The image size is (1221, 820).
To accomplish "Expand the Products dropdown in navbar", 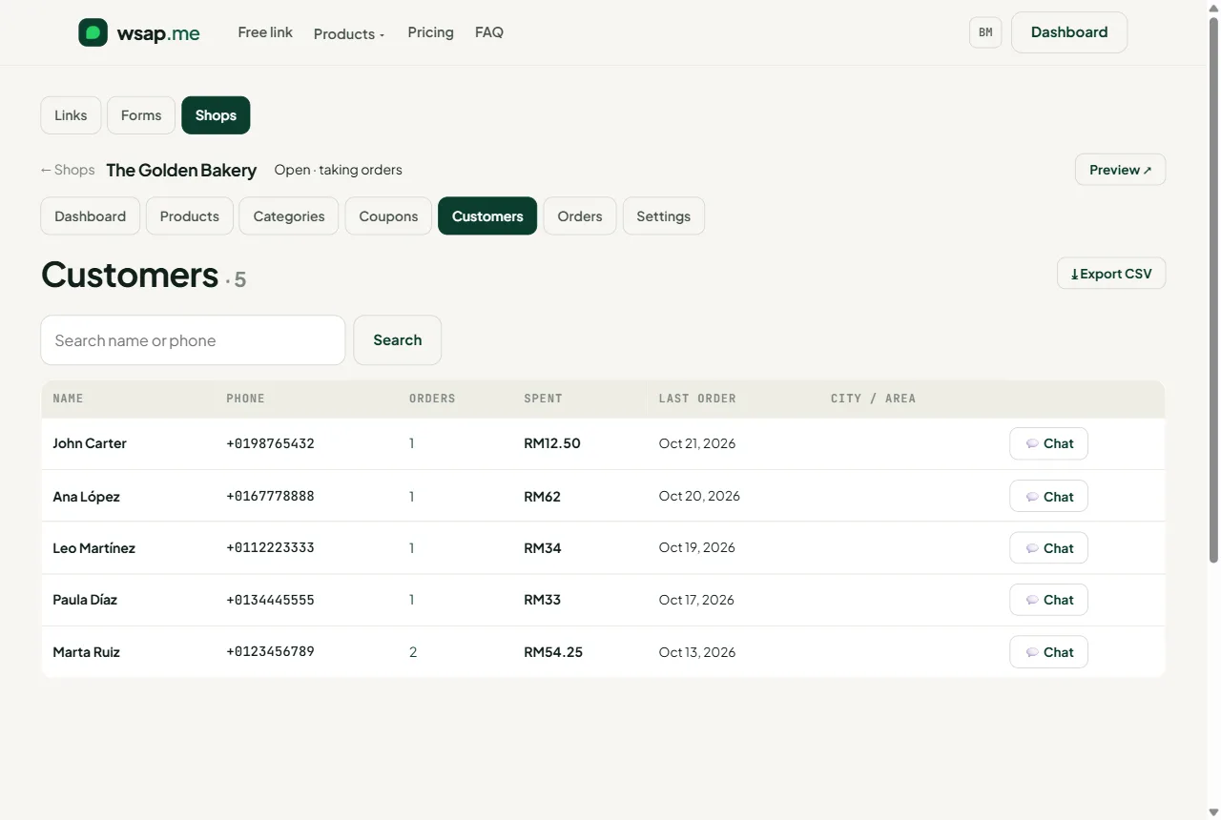I will (349, 33).
